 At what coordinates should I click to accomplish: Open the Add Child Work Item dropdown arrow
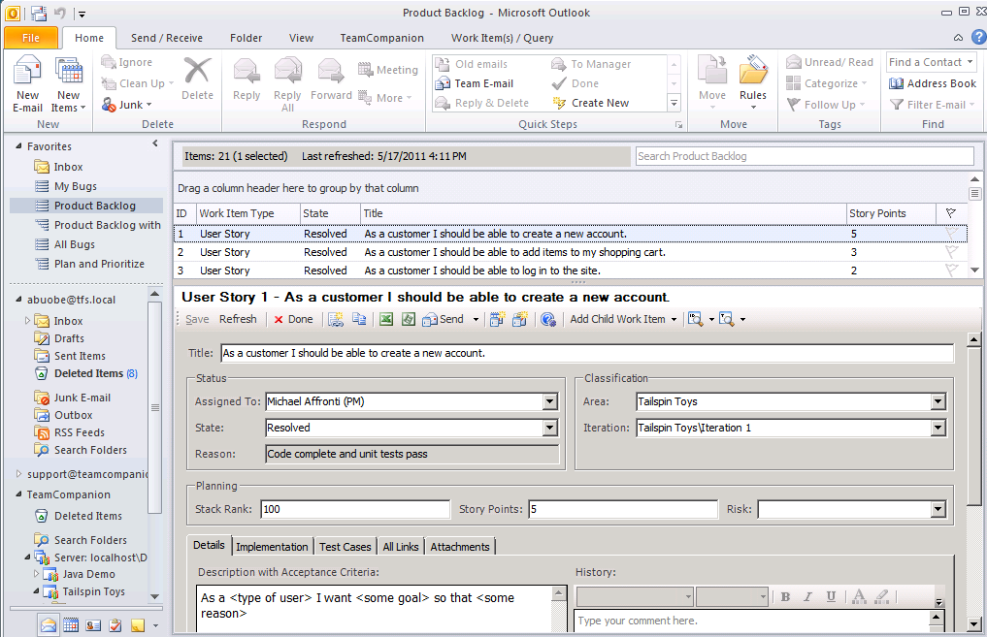click(x=674, y=319)
